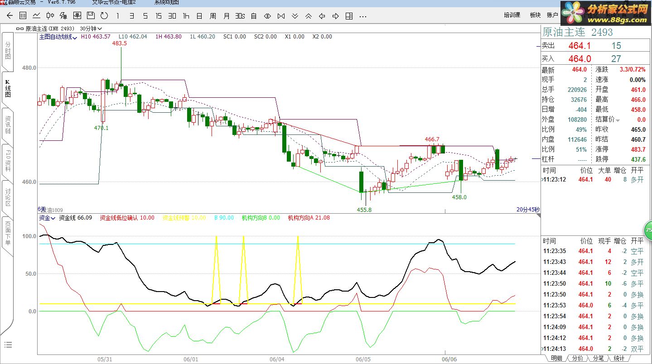The image size is (652, 364).
Task: Click the 原油主连 2493 quote title
Action: [x=577, y=32]
